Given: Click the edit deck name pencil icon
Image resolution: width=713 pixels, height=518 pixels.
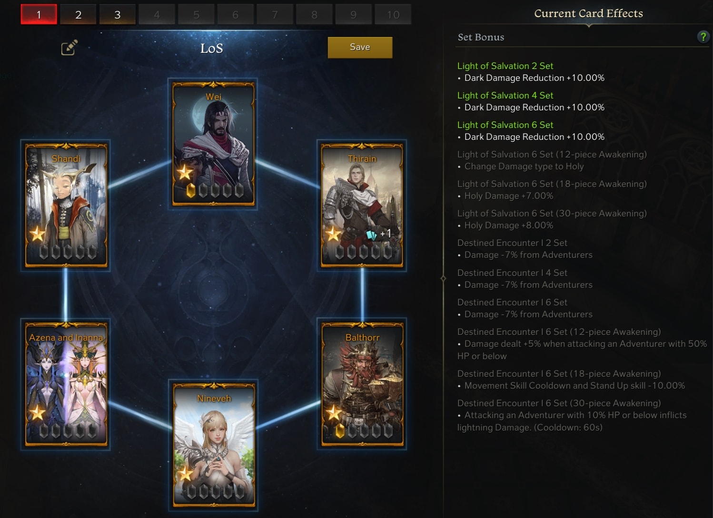Looking at the screenshot, I should tap(69, 48).
